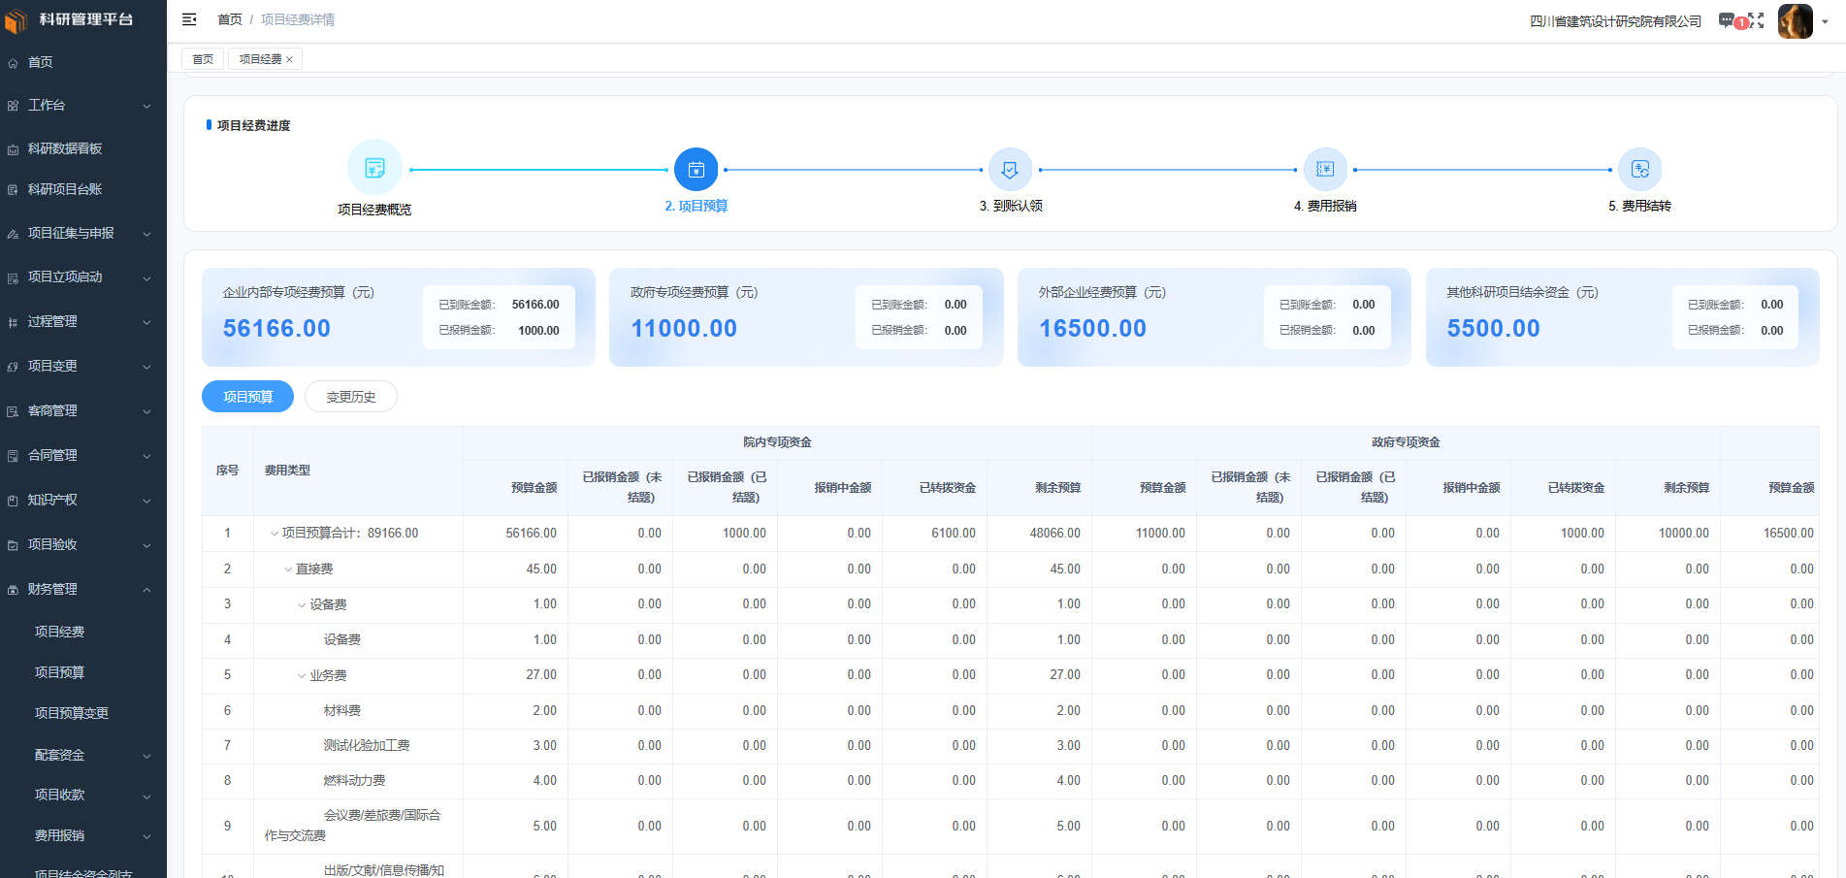Collapse the 项目预算合计 tree row

click(275, 534)
